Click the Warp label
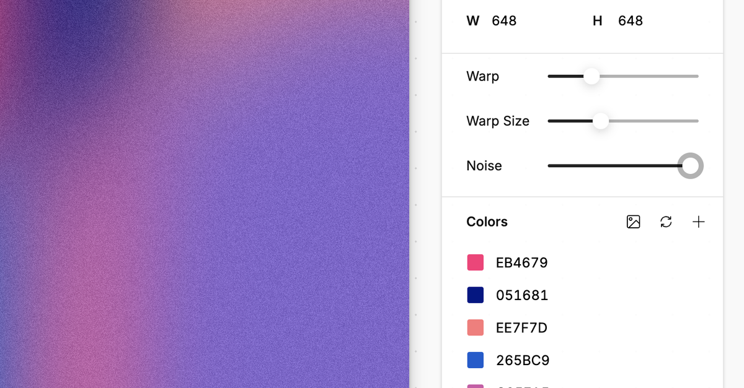 [482, 76]
